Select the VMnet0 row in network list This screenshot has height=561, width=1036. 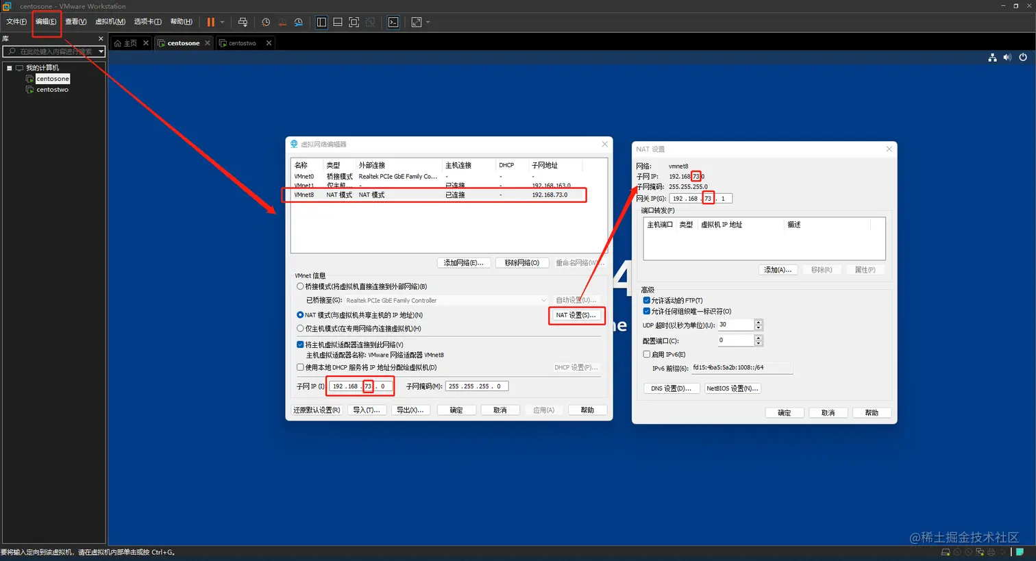click(439, 177)
